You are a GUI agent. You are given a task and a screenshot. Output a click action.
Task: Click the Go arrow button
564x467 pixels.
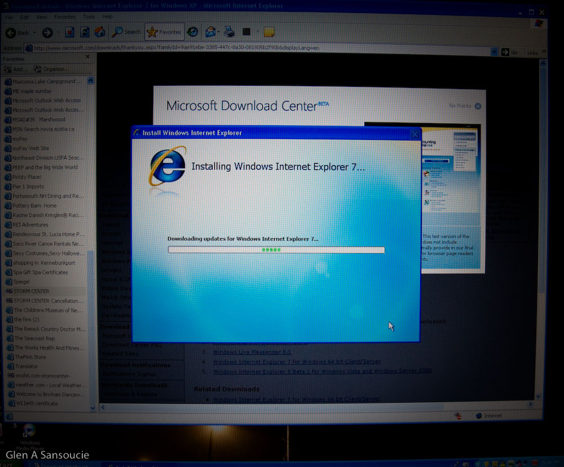coord(505,52)
